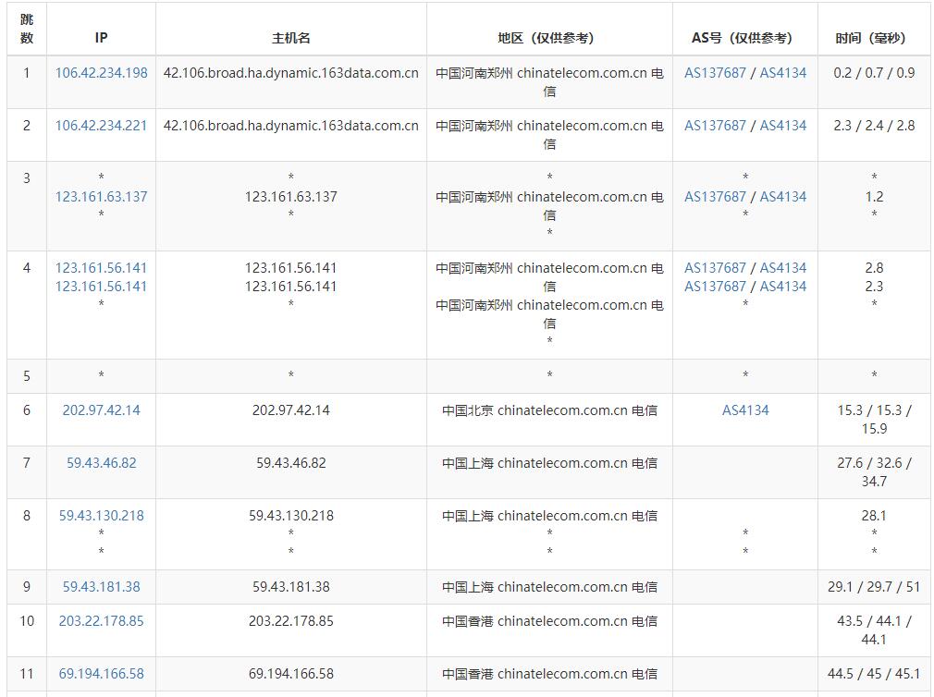
Task: Select time 43.5 / 44.1 / 44.1
Action: [x=874, y=630]
